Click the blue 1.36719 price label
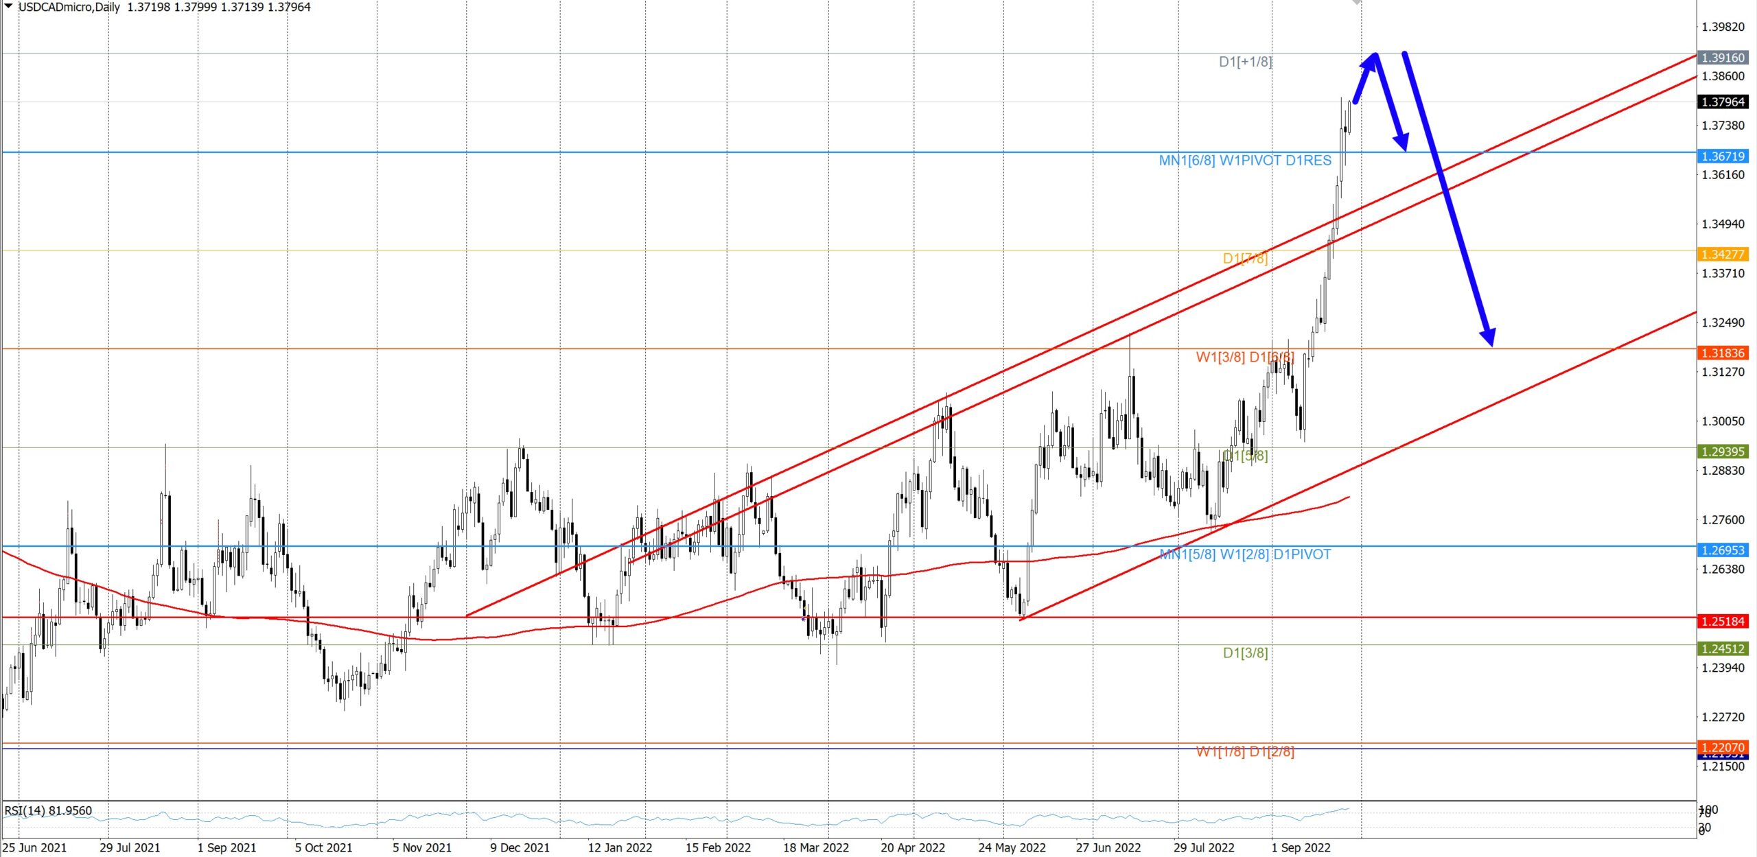The height and width of the screenshot is (857, 1757). [x=1723, y=156]
